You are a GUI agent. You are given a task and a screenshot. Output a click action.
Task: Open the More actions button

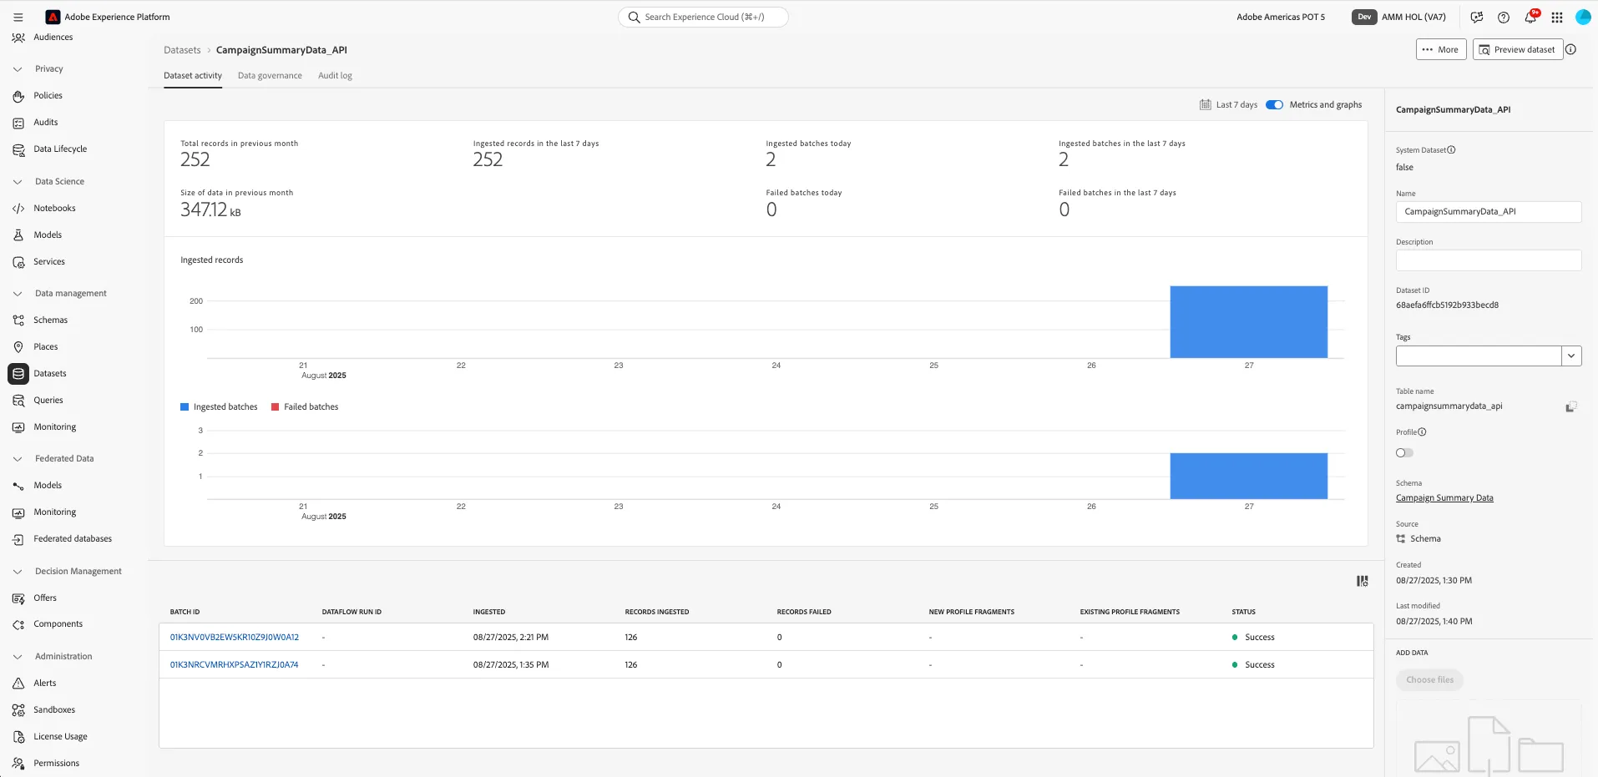tap(1441, 49)
